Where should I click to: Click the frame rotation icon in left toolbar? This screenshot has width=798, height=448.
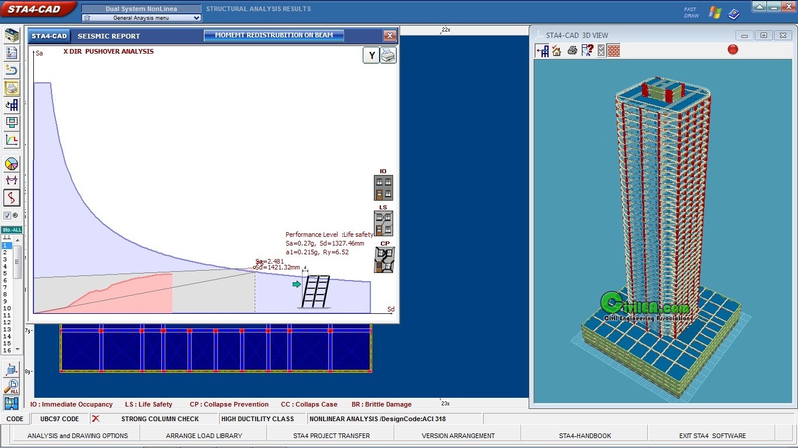(12, 106)
